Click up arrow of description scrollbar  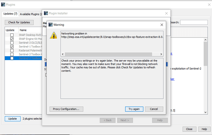pos(206,40)
